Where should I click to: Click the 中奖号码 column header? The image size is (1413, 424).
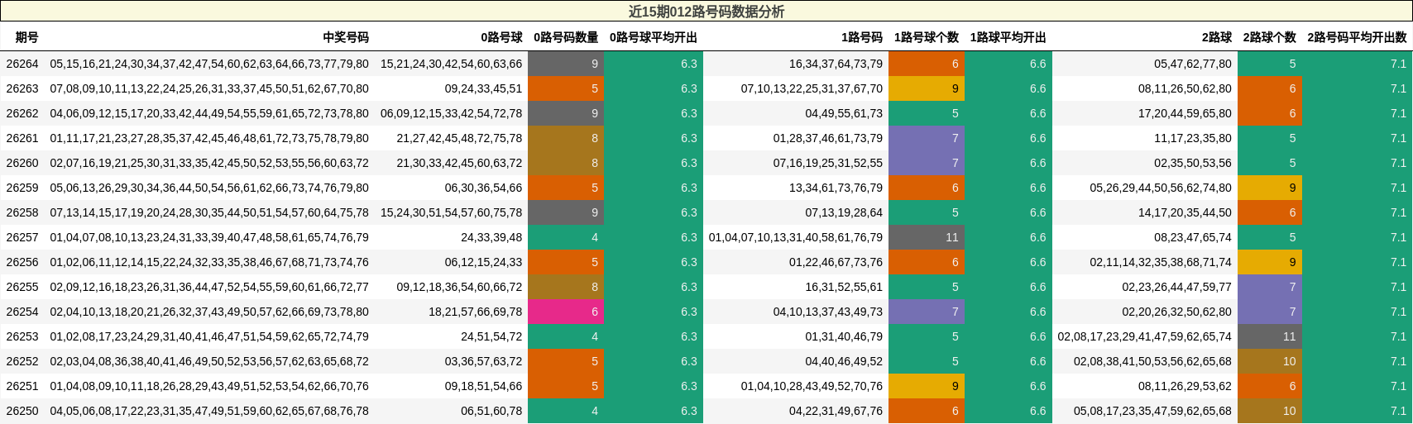pyautogui.click(x=346, y=37)
